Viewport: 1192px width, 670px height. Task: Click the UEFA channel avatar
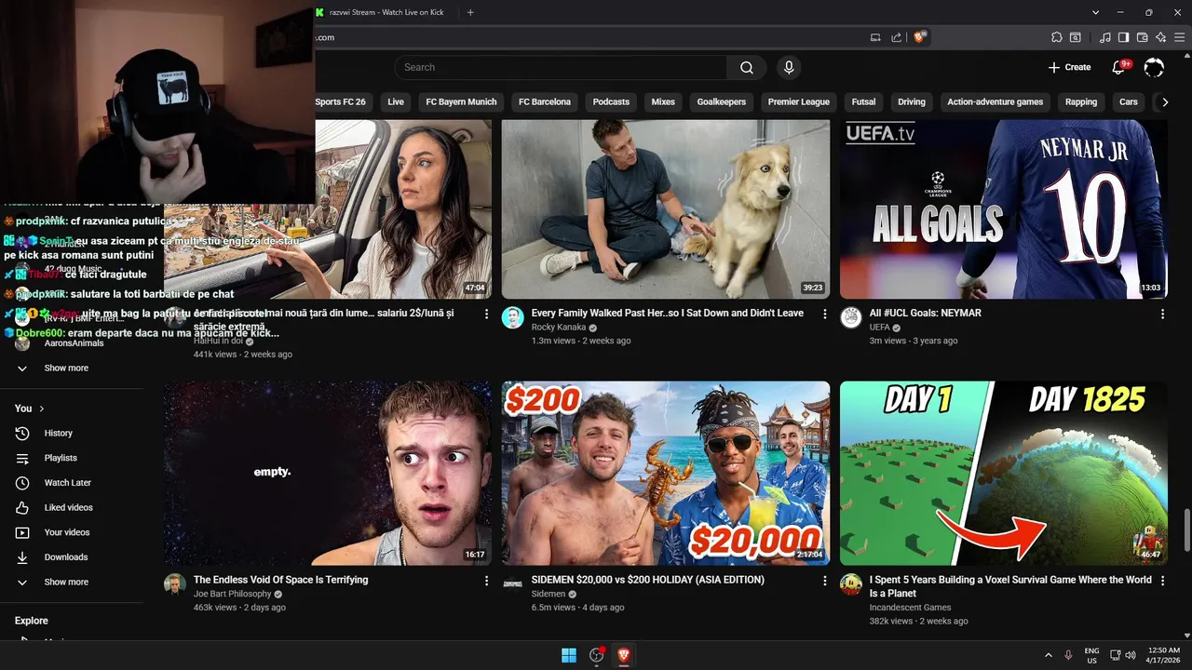coord(851,318)
